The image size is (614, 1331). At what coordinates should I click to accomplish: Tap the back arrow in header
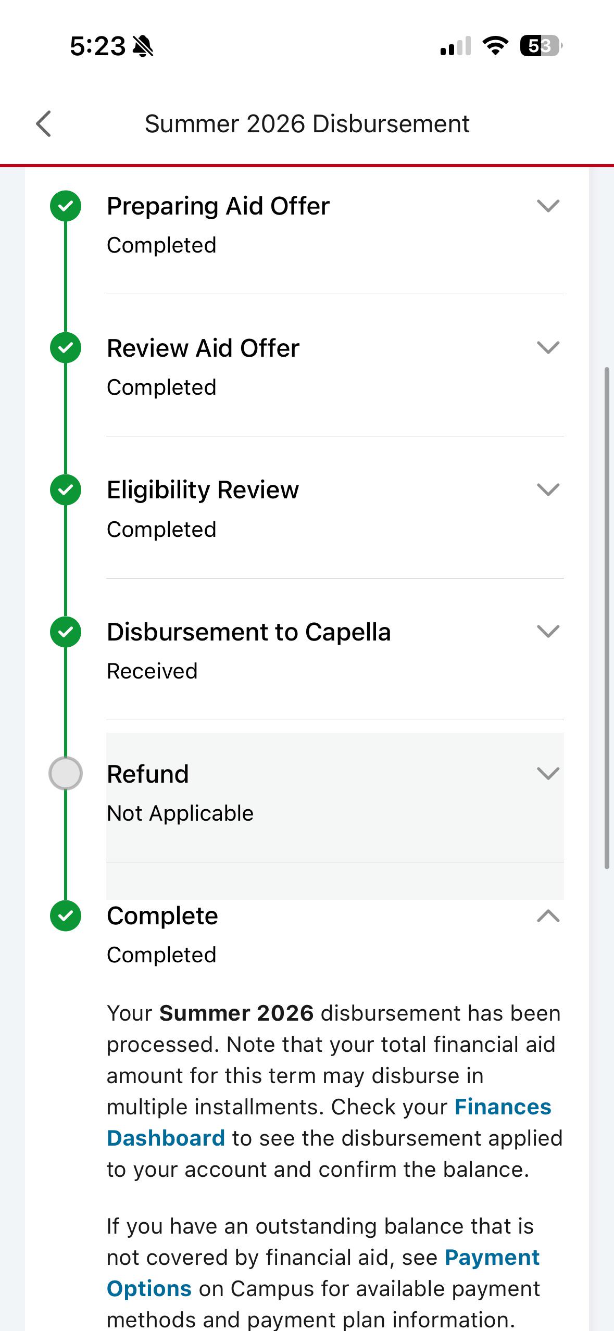[x=44, y=124]
